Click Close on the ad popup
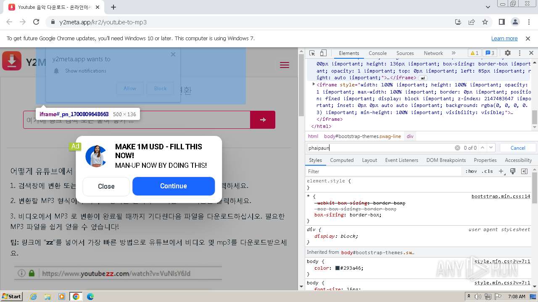 (106, 187)
